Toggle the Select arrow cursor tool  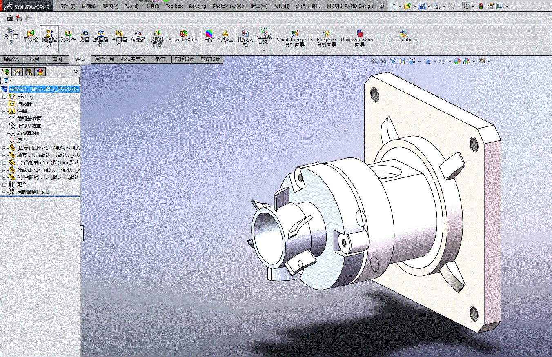466,6
